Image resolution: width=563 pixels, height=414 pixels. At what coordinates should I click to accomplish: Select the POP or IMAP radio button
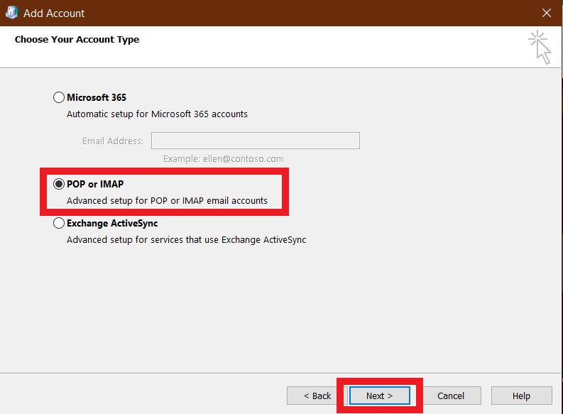point(59,184)
